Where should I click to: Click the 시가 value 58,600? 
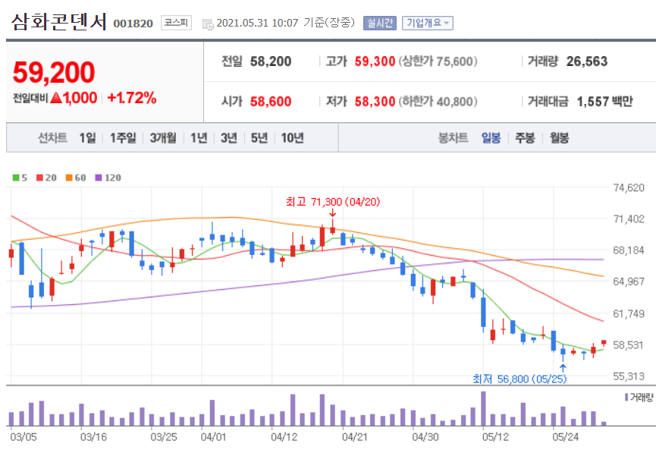(271, 102)
